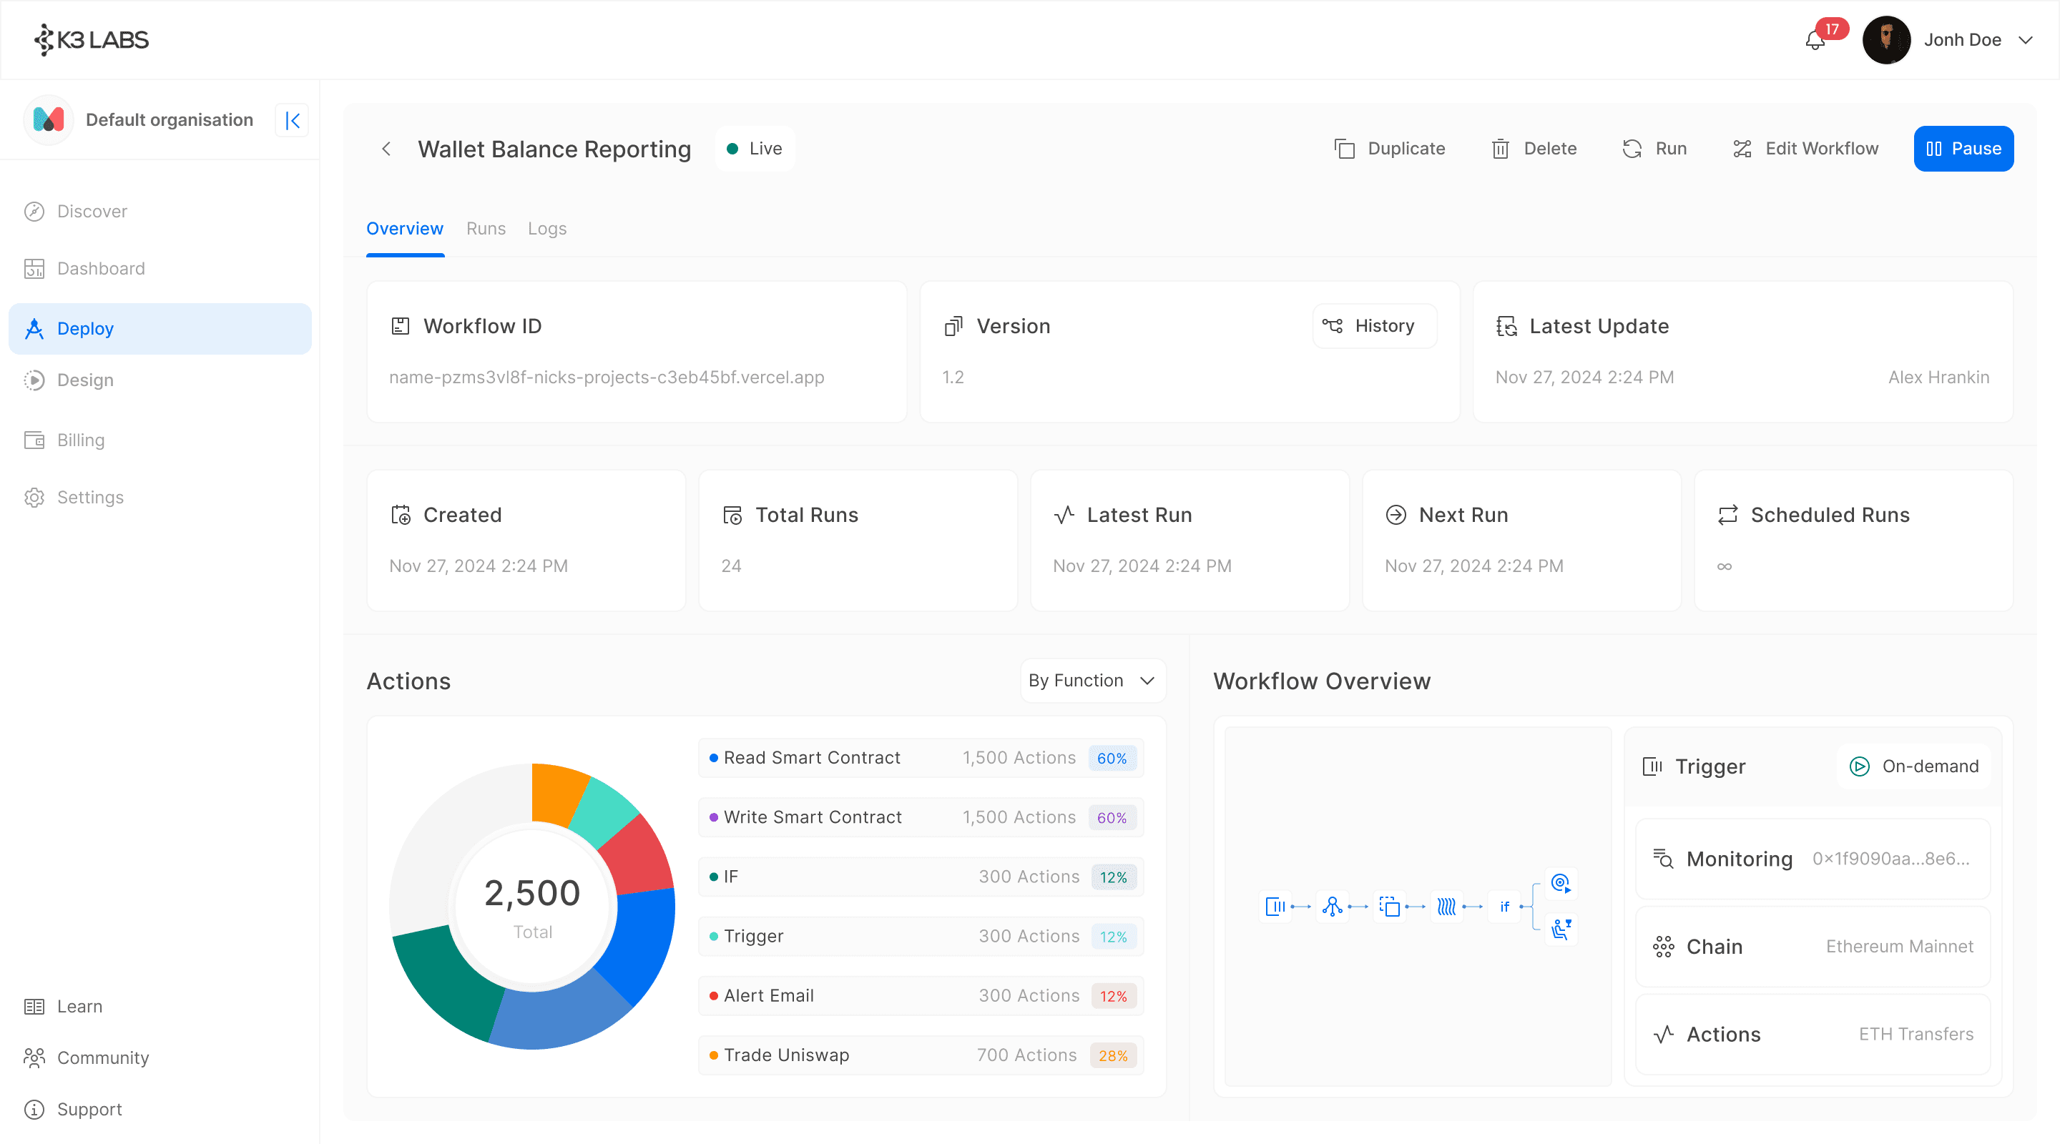Open the Actions ETH Transfers row
The width and height of the screenshot is (2060, 1144).
(1812, 1034)
